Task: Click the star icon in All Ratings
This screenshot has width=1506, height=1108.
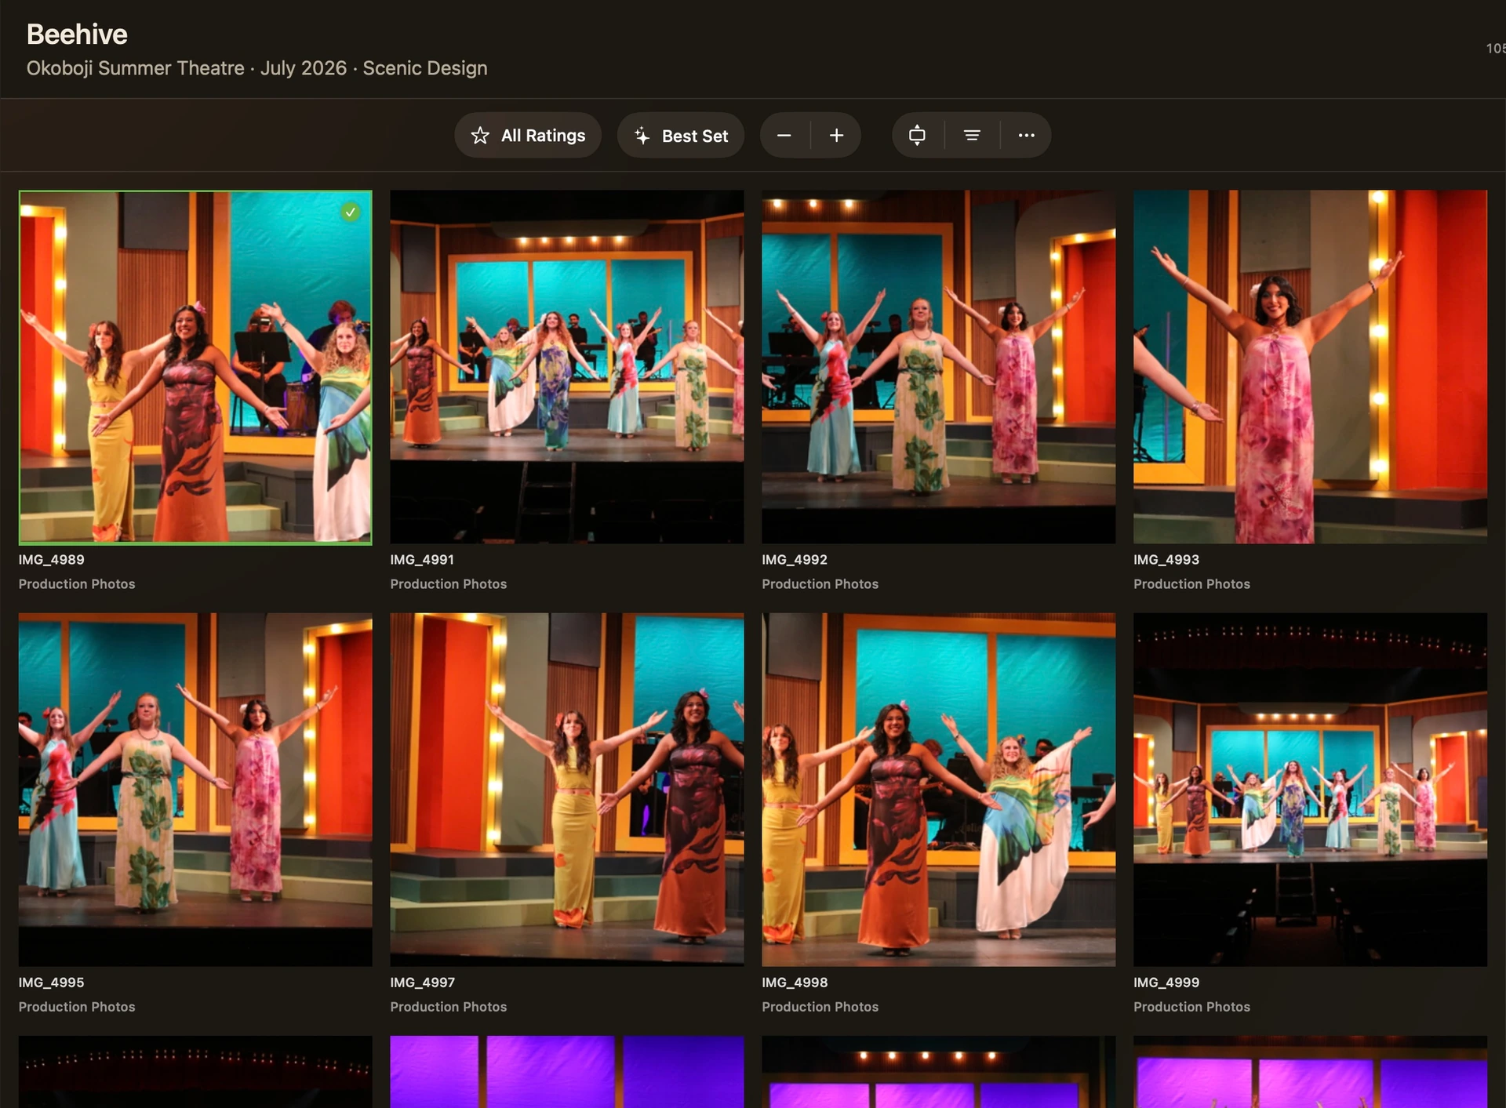Action: pos(480,136)
